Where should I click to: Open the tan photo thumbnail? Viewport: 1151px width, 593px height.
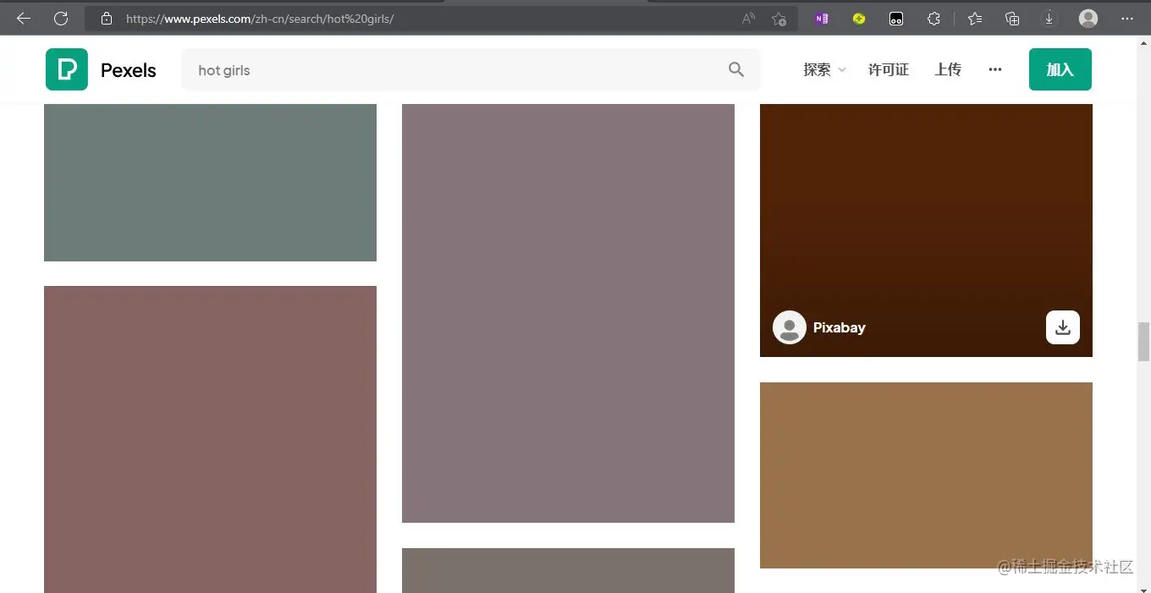[926, 475]
